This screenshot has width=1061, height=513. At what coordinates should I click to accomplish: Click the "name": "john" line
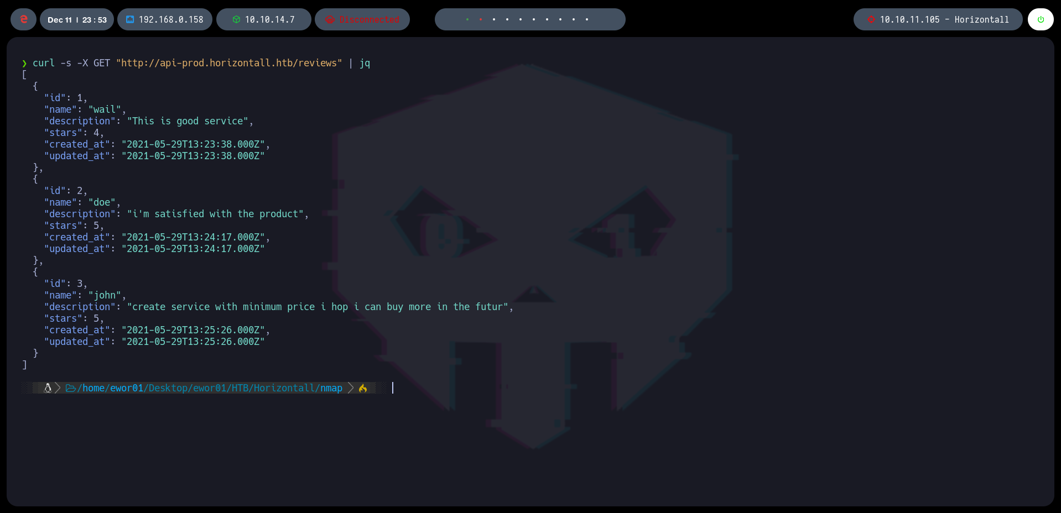(x=85, y=295)
